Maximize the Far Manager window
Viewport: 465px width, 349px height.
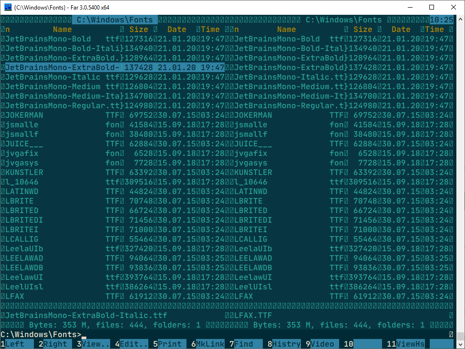[432, 7]
